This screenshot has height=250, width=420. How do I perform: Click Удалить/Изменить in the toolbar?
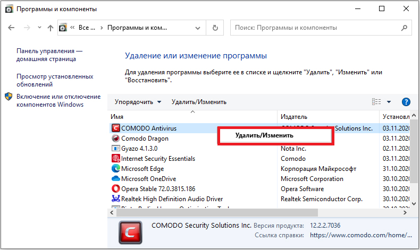pyautogui.click(x=199, y=102)
